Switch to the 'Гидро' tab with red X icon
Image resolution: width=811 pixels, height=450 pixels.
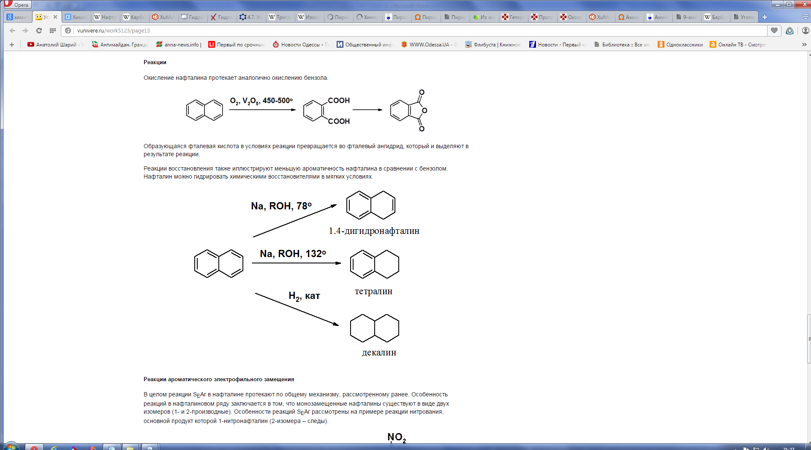pyautogui.click(x=222, y=17)
